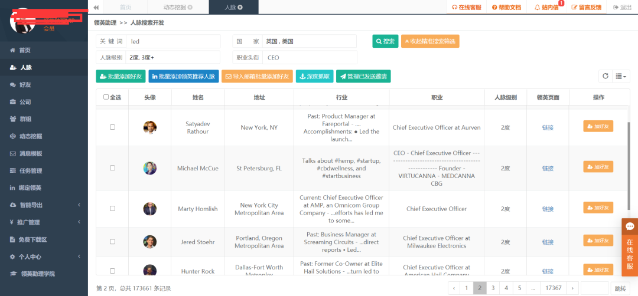Image resolution: width=638 pixels, height=296 pixels.
Task: Click the 退出 logout icon
Action: (616, 8)
